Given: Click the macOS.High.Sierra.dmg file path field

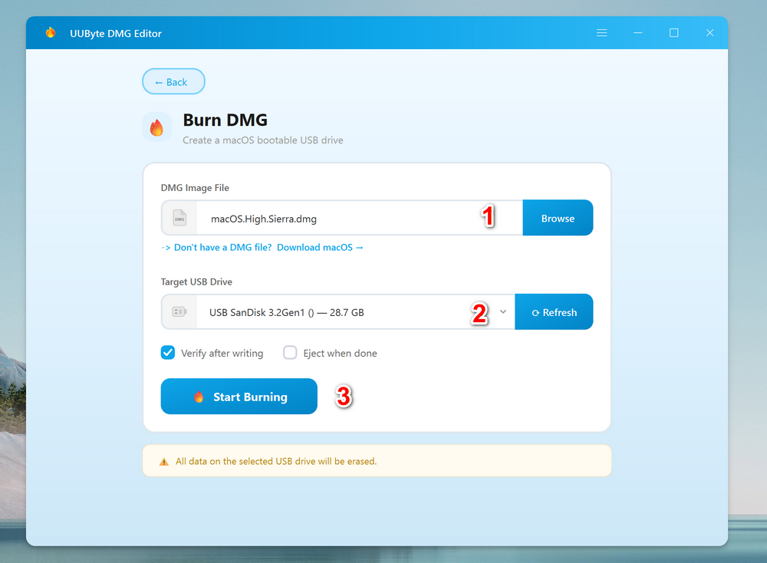Looking at the screenshot, I should coord(337,219).
